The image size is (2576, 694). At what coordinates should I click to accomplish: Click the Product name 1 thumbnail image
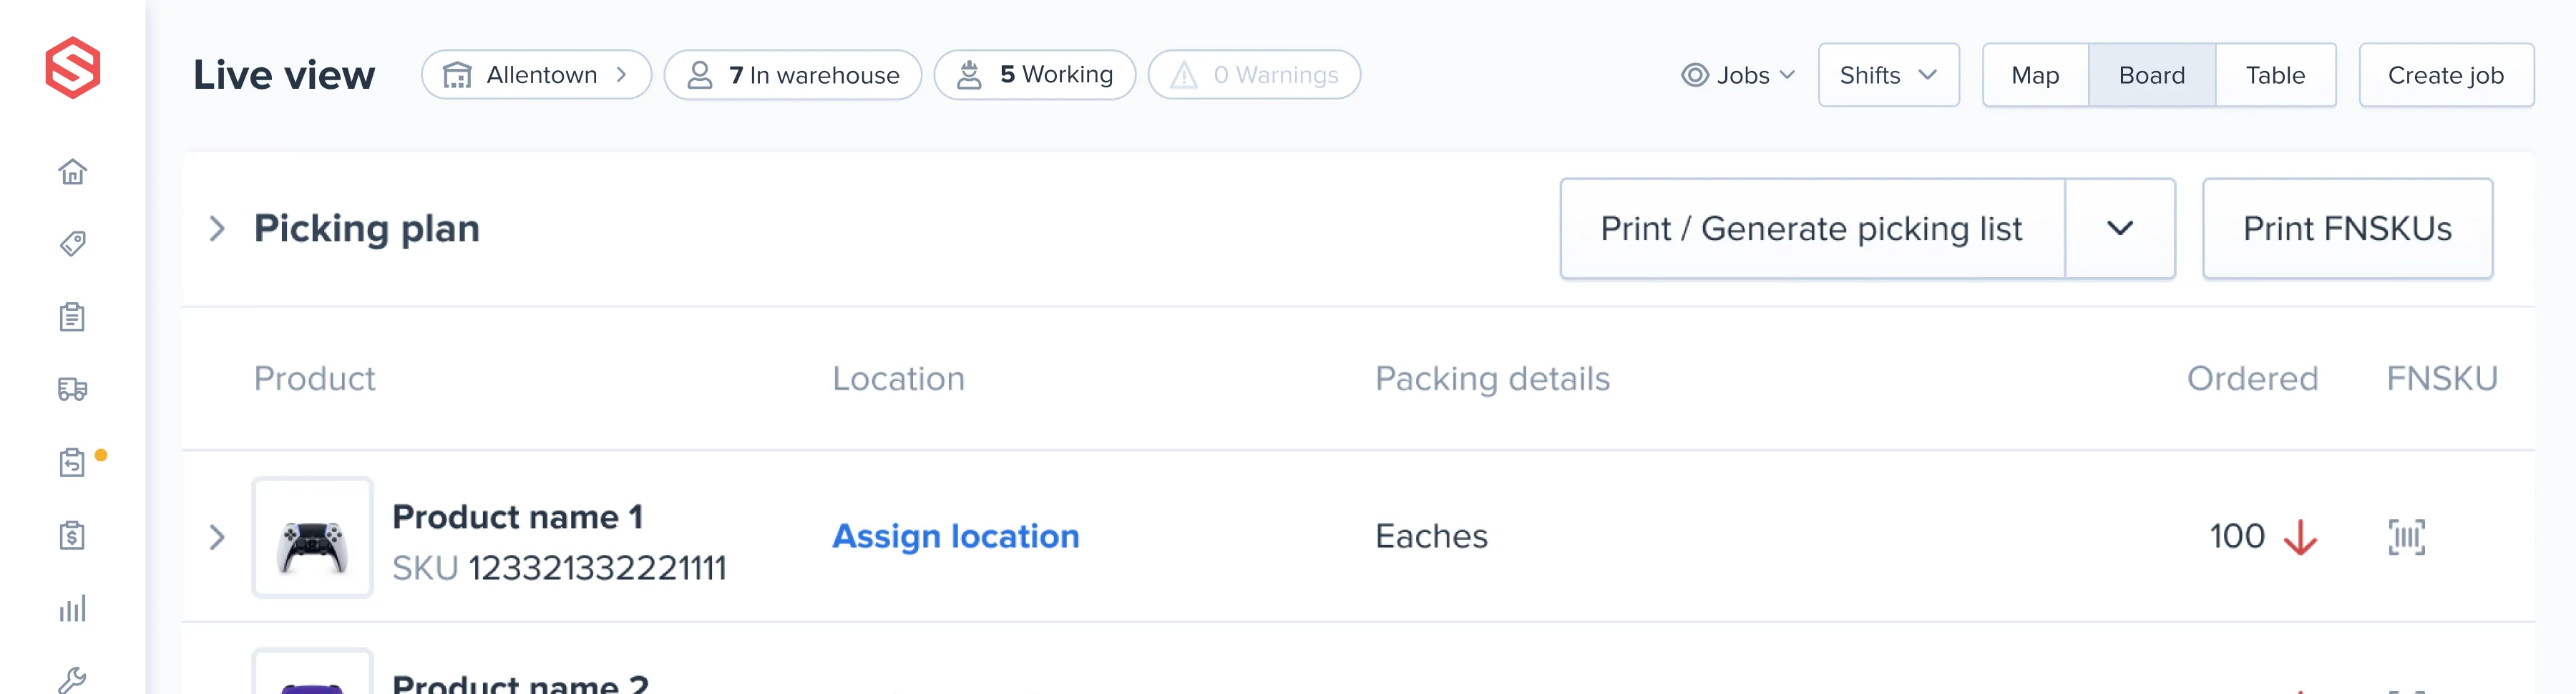(x=312, y=538)
